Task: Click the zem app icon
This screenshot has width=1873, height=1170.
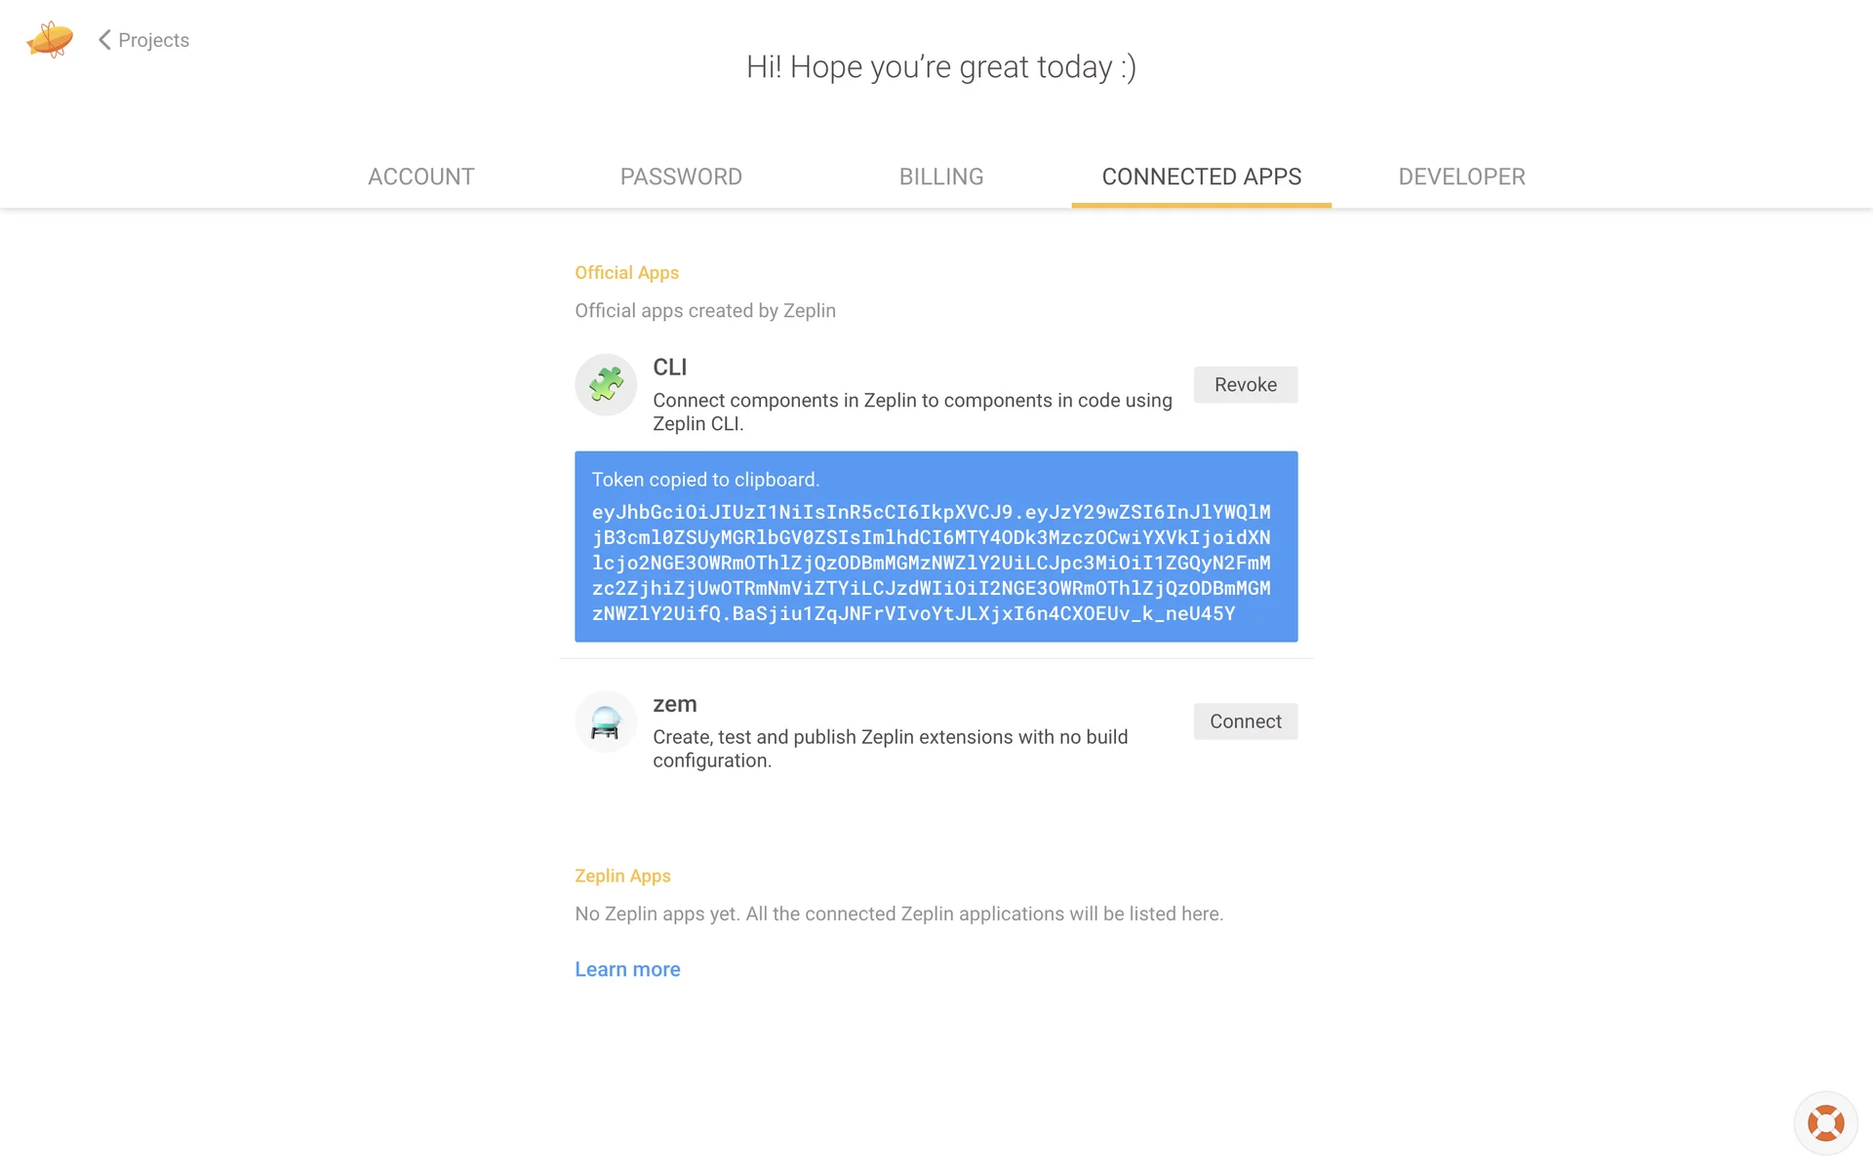Action: click(x=606, y=721)
